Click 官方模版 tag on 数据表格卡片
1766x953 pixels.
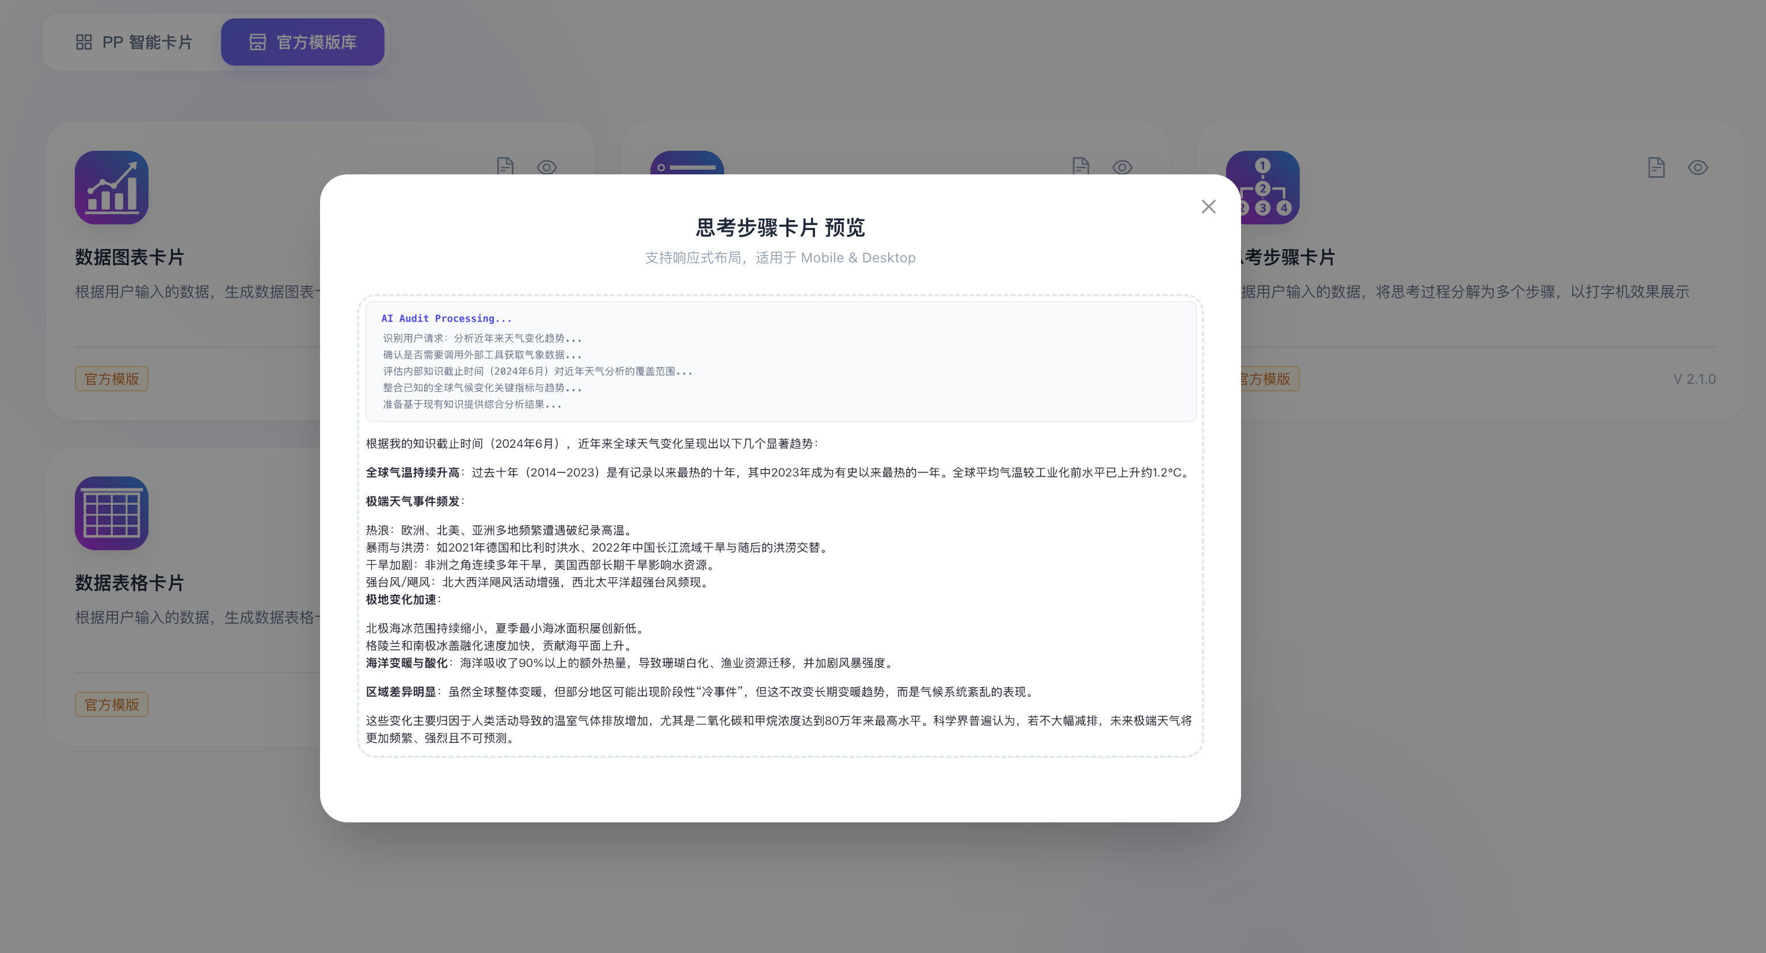pos(112,705)
